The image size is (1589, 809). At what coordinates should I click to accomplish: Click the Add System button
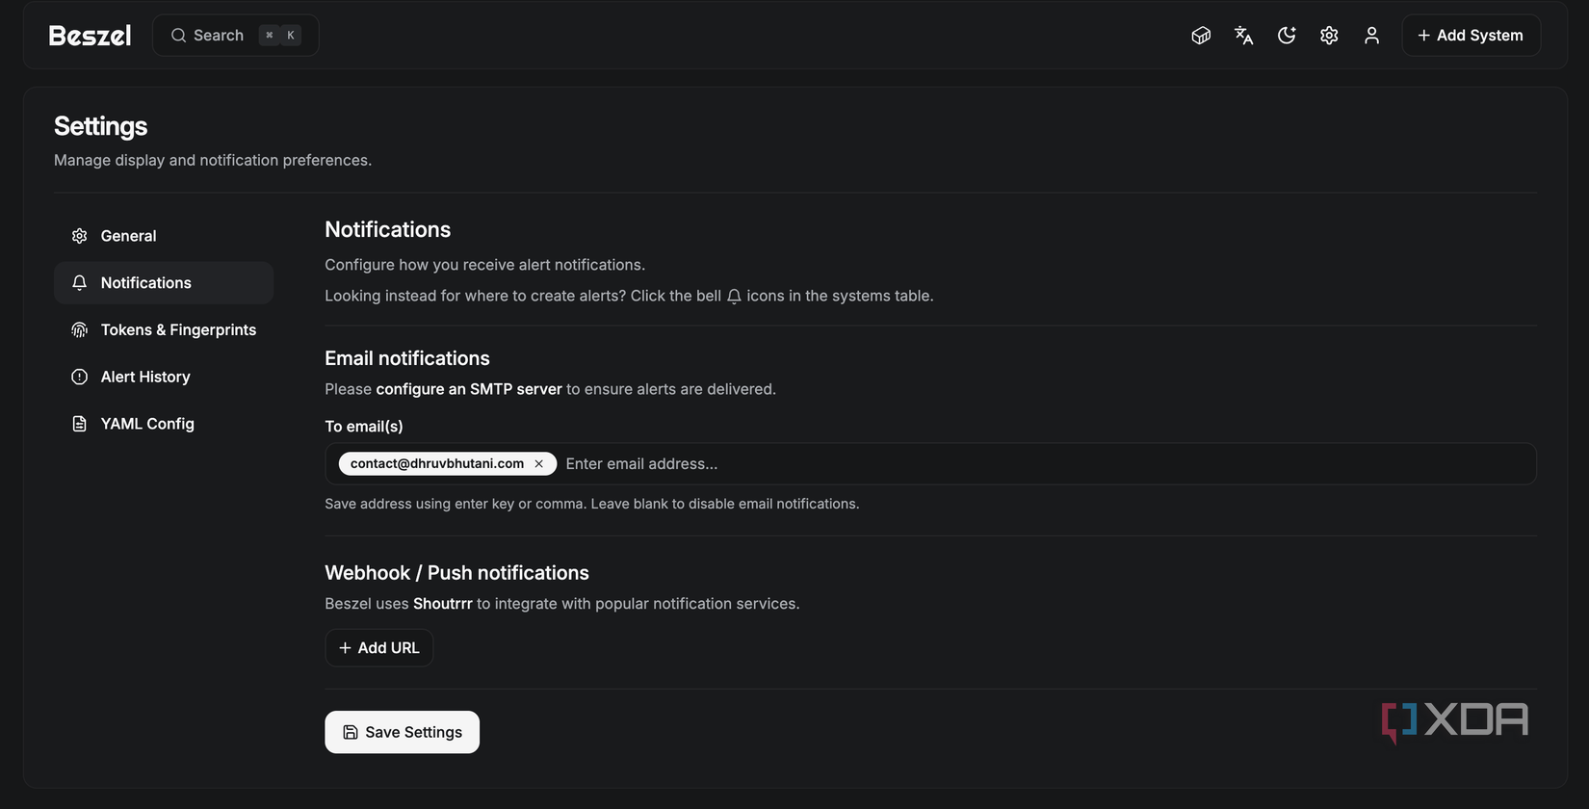pyautogui.click(x=1471, y=36)
